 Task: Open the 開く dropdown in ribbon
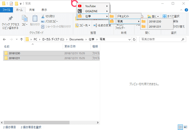pyautogui.click(x=153, y=17)
